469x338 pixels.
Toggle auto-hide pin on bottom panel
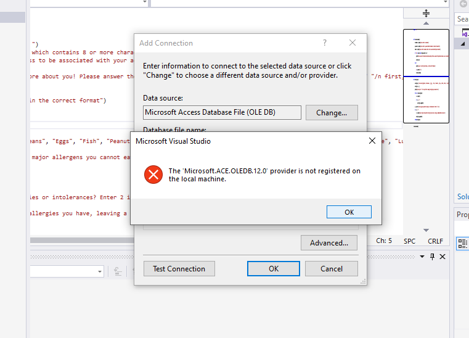tap(432, 257)
